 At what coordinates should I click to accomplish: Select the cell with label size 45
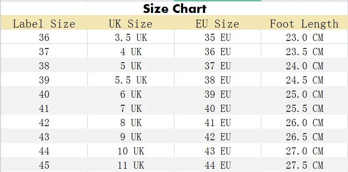point(44,164)
